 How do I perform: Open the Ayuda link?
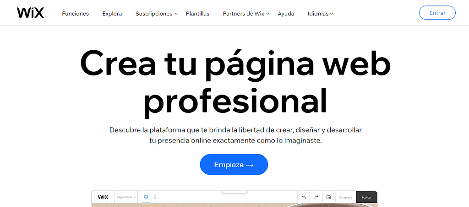[x=286, y=13]
